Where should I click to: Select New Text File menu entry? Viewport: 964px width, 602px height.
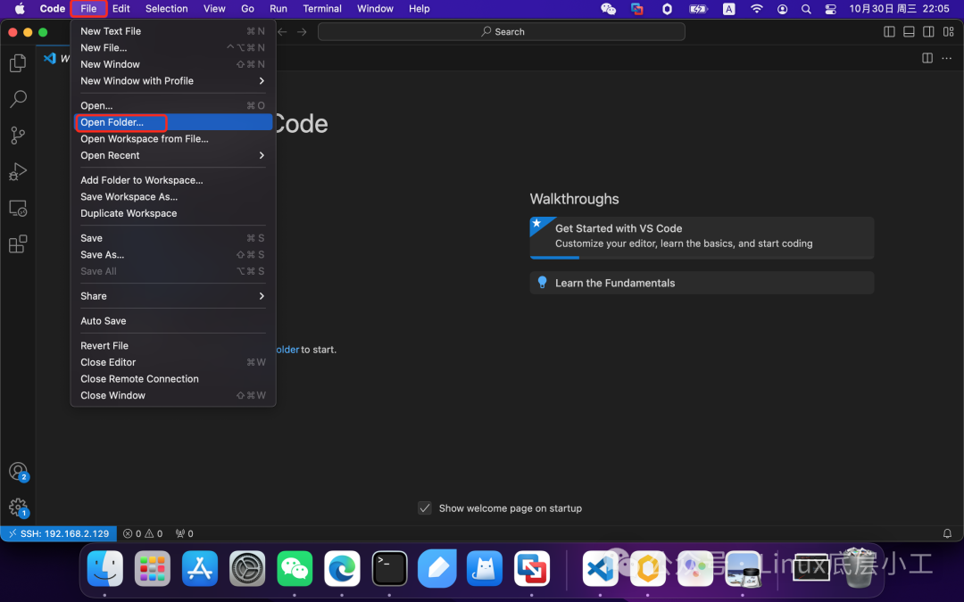[173, 30]
